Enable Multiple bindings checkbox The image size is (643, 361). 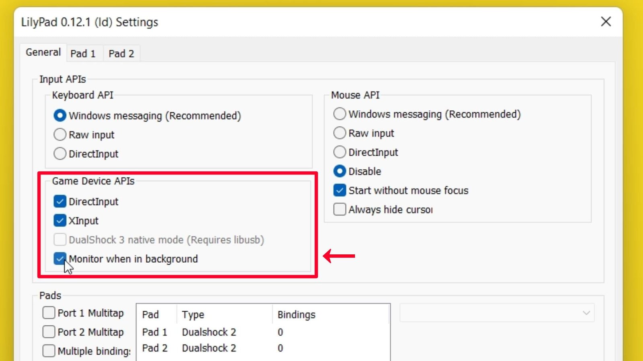click(49, 351)
